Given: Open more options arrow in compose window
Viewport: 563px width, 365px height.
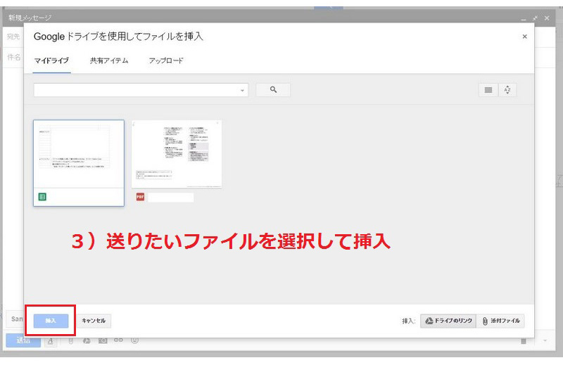Looking at the screenshot, I should (545, 340).
